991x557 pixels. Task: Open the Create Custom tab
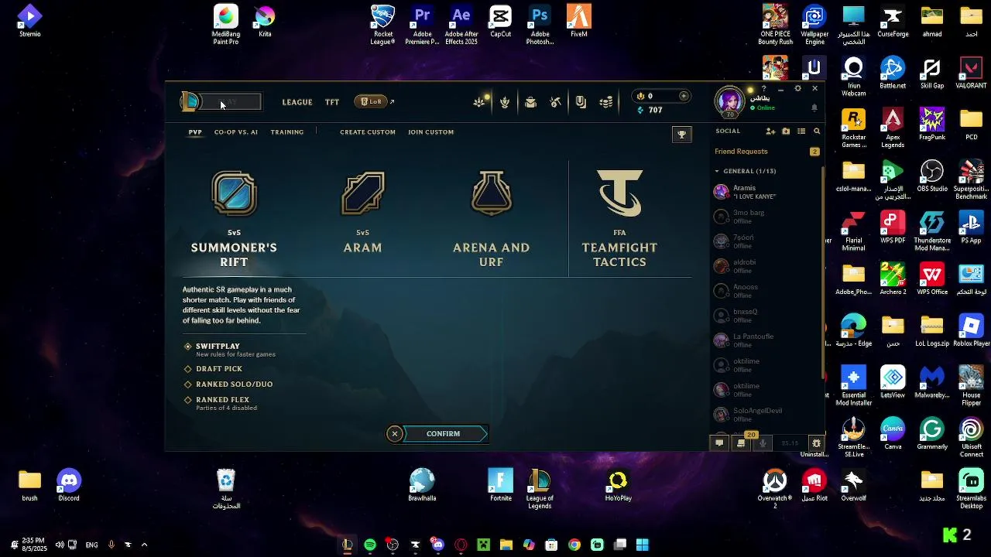tap(368, 132)
